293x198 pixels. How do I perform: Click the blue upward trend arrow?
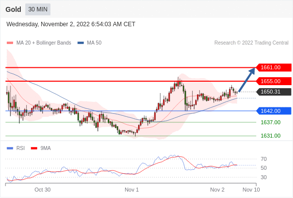(x=247, y=80)
